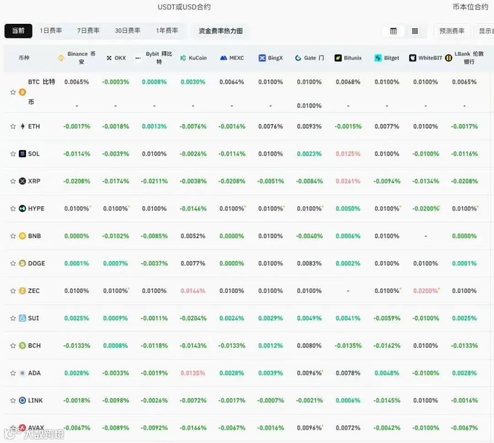Click KuCoin AVAX rate -0.0166%
Viewport: 494px width, 443px height.
point(193,428)
